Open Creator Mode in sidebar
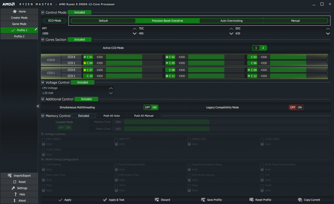The height and width of the screenshot is (204, 334). coord(19,18)
